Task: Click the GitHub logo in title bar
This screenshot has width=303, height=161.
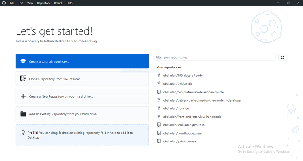Action: tap(4, 3)
